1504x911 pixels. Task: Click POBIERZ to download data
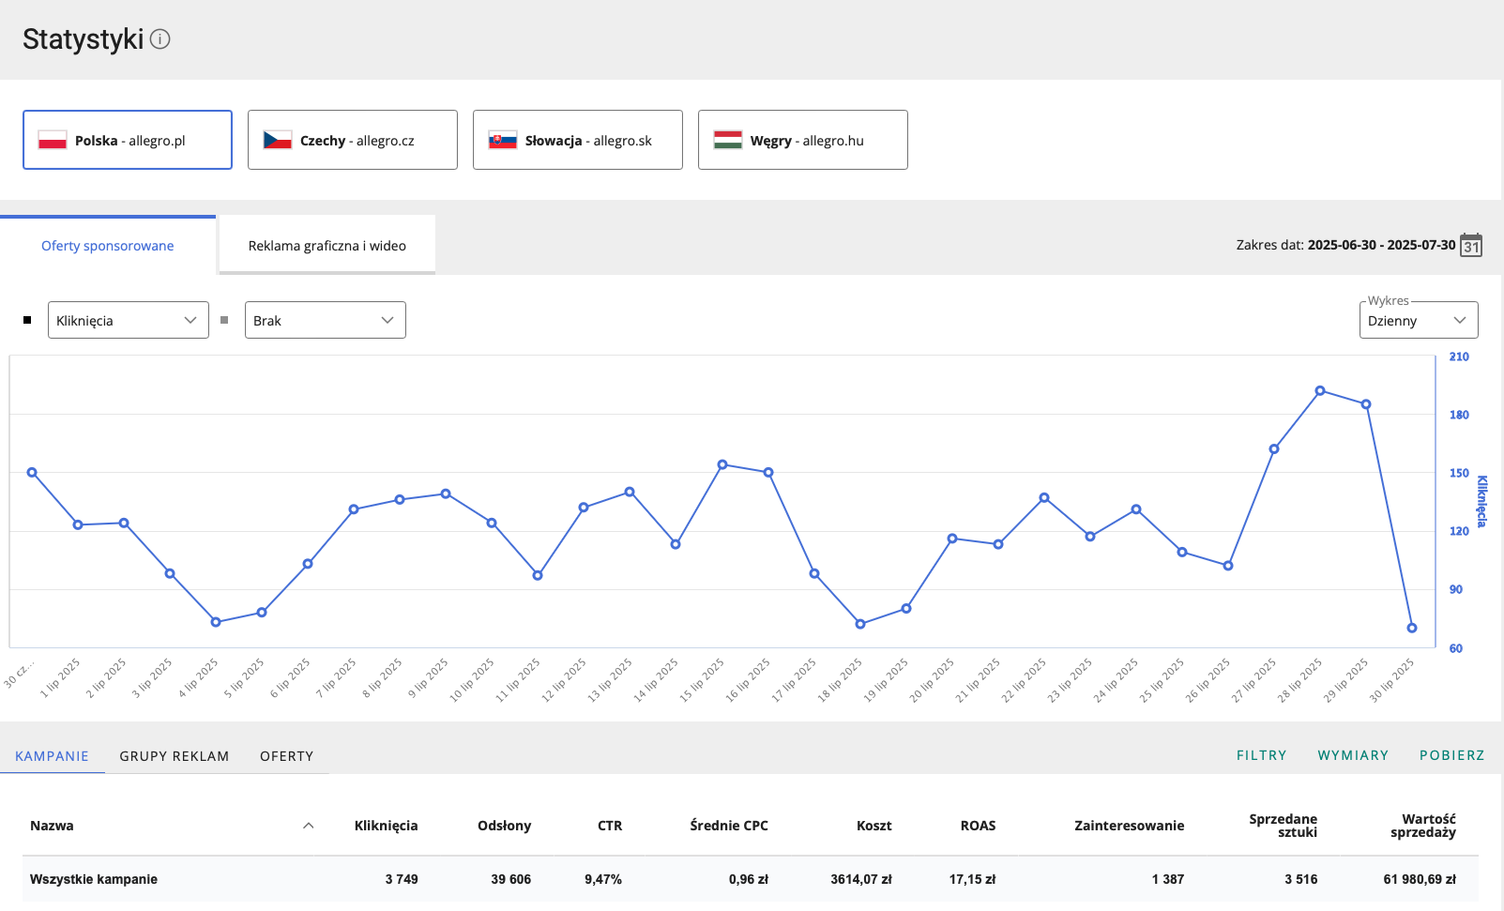coord(1451,755)
